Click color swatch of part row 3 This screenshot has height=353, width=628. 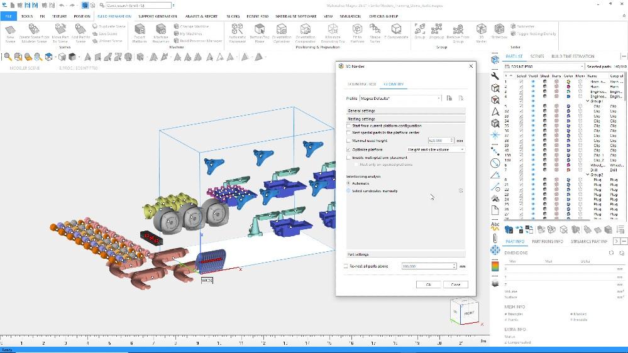[x=568, y=92]
